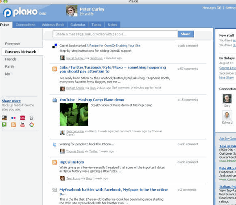Viewport: 236px width, 205px height.
Task: Click Peter Curley's profile photo
Action: point(72,11)
